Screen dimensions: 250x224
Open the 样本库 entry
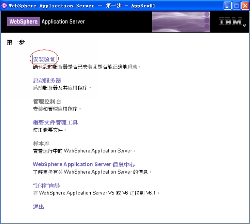coord(41,144)
